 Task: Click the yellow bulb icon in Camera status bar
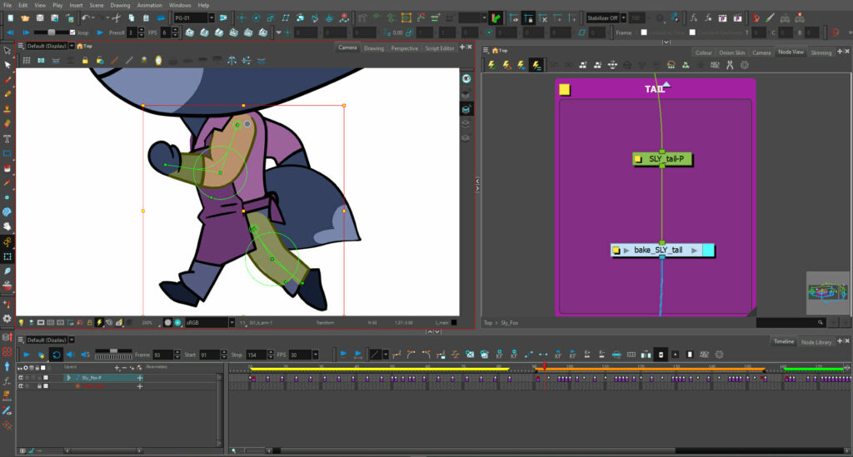click(21, 322)
